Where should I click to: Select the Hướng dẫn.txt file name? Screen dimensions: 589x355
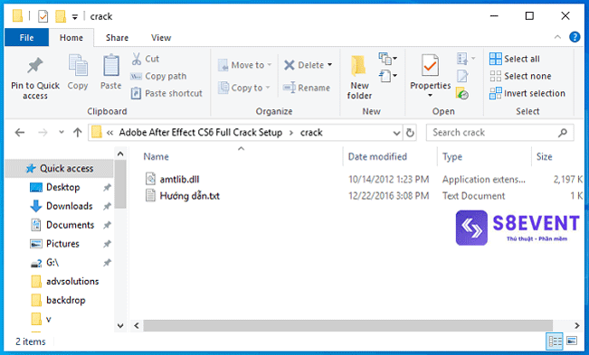pos(190,196)
